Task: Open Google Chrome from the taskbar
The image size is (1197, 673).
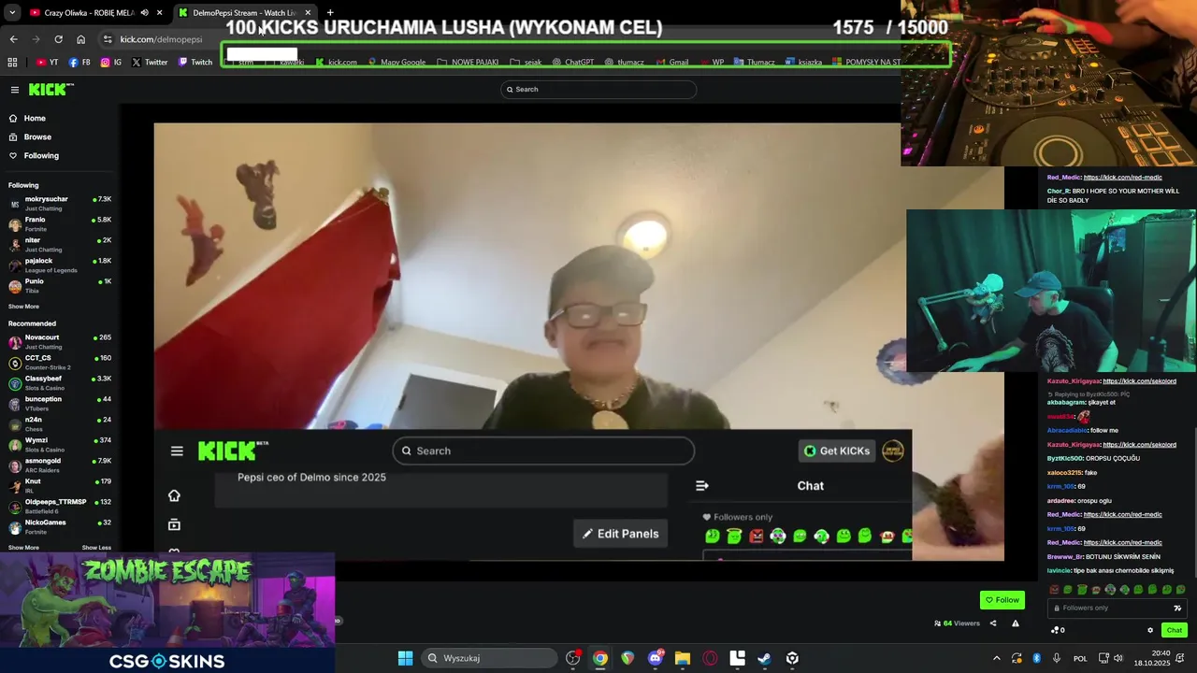Action: 600,658
